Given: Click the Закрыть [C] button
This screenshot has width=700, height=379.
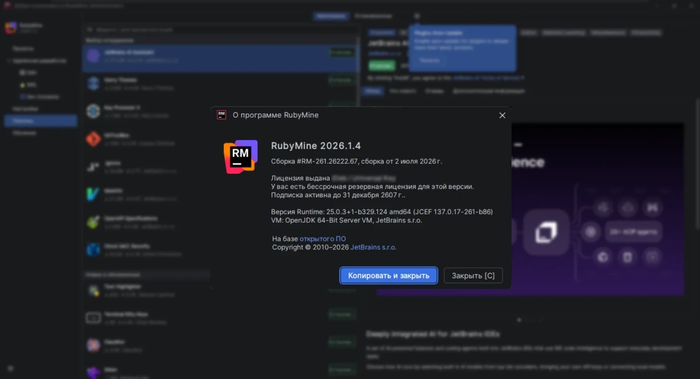Looking at the screenshot, I should [473, 276].
